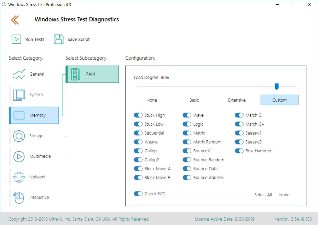Choose the None preset above the toggles

tap(152, 100)
